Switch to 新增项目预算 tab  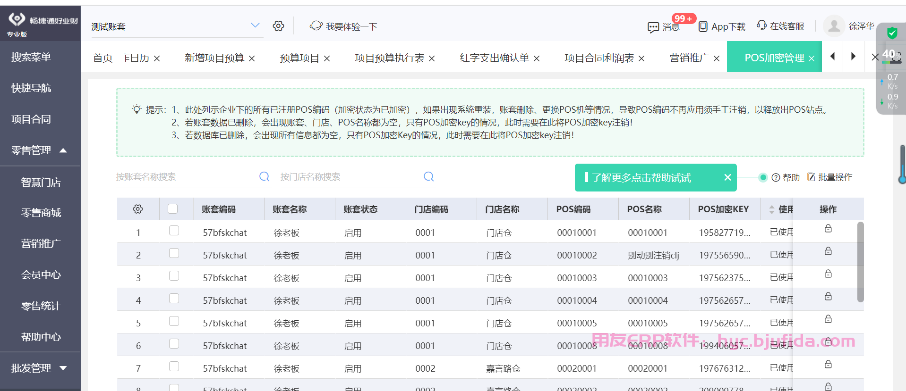pos(214,58)
